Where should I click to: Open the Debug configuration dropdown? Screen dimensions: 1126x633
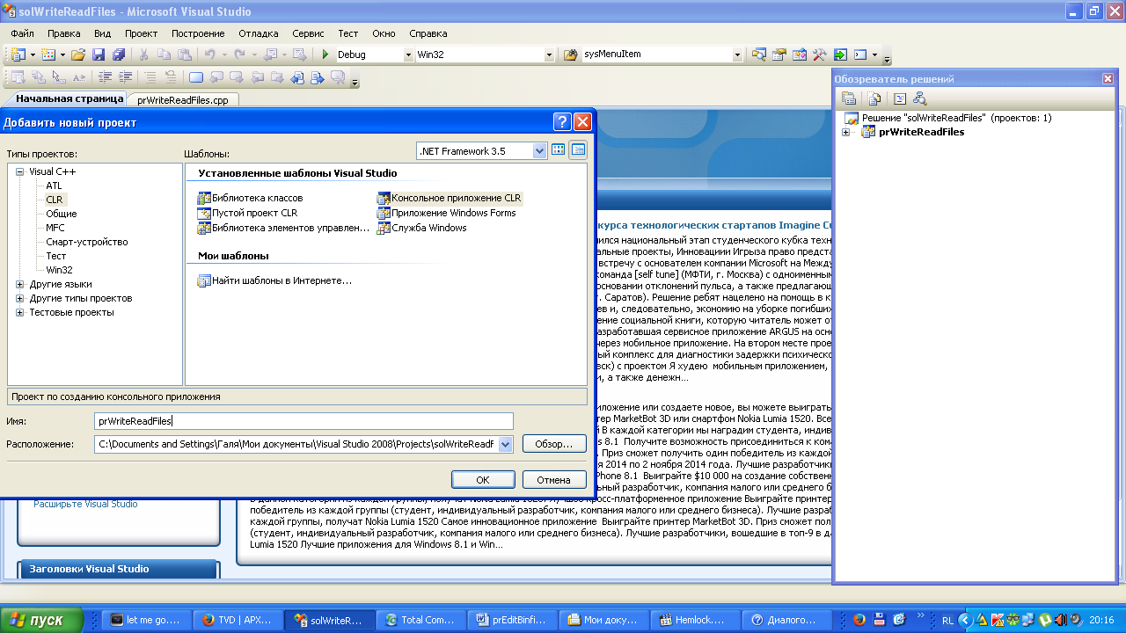pyautogui.click(x=408, y=55)
